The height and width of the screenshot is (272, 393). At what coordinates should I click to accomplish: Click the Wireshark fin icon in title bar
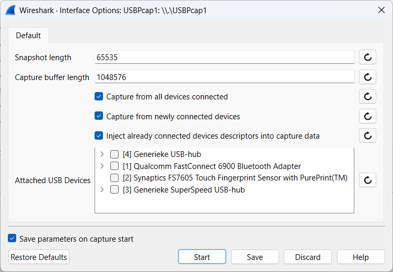pos(10,10)
